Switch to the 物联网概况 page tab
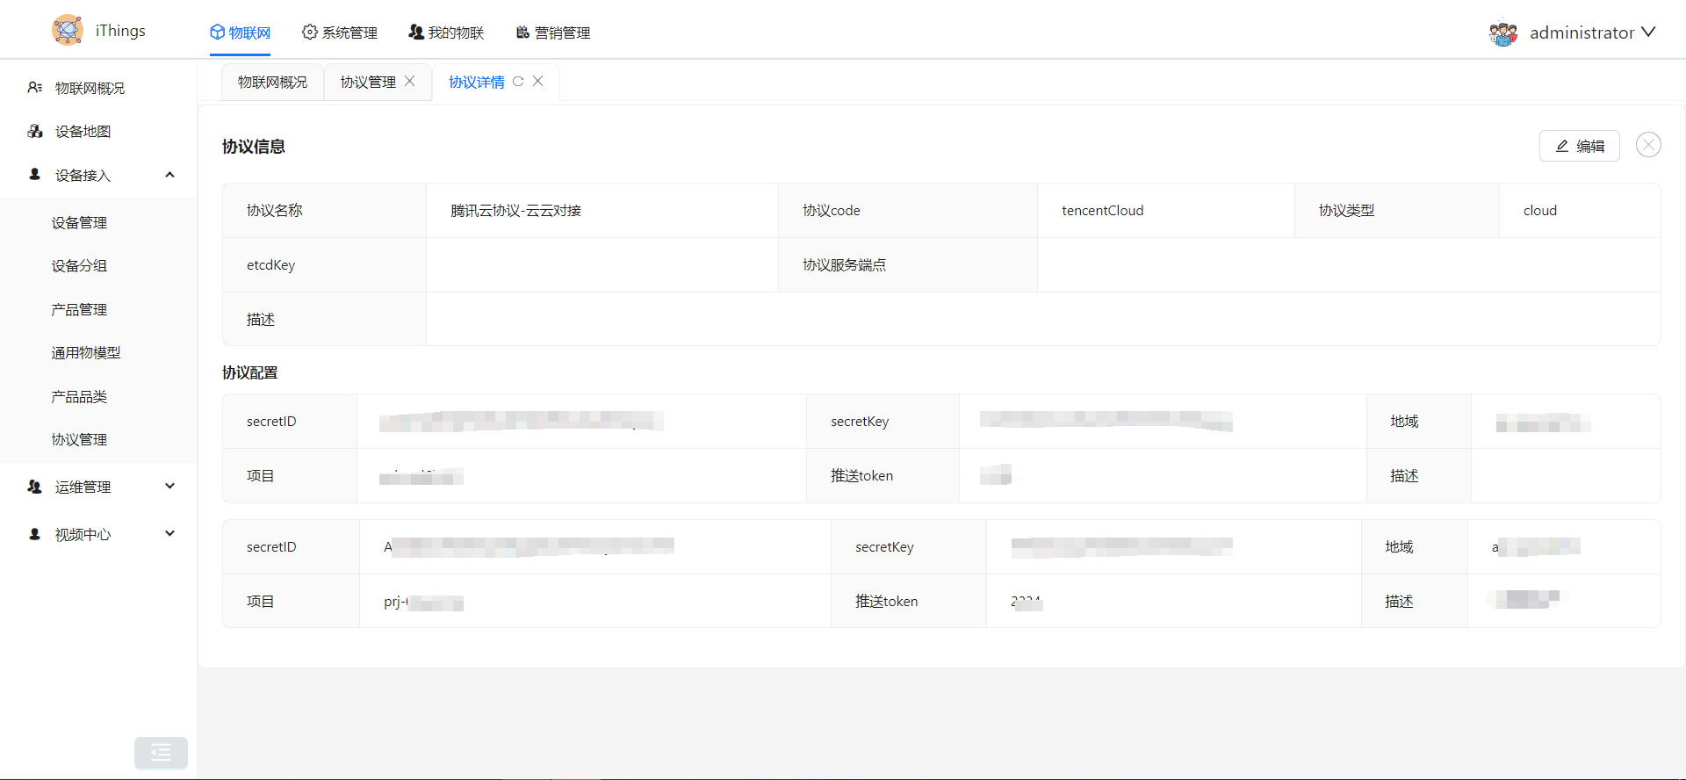Viewport: 1686px width, 780px height. pos(272,82)
